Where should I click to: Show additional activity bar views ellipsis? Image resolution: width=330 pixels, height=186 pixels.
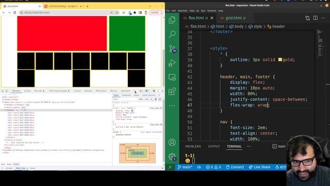click(172, 105)
